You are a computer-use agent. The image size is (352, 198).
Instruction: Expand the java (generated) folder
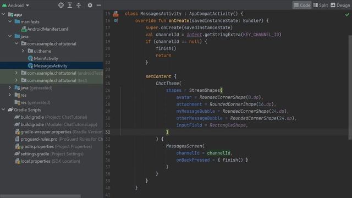[x=10, y=87]
